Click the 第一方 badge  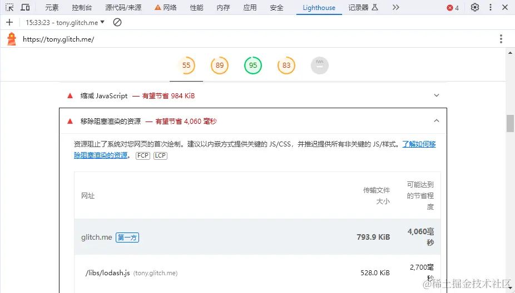[127, 238]
